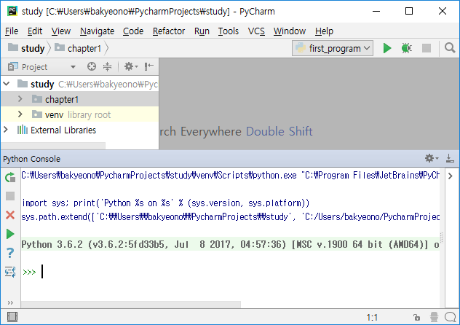Collapse the study root folder
The image size is (460, 325).
pyautogui.click(x=7, y=84)
